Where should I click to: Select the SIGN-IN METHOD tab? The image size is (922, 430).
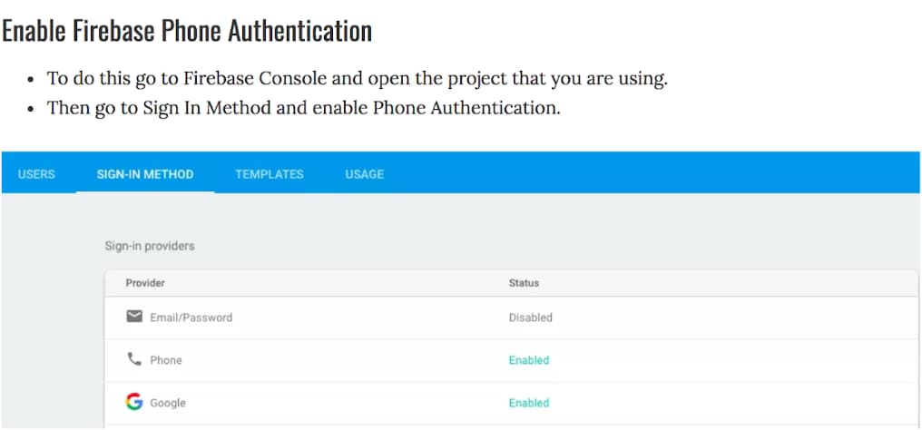tap(145, 174)
